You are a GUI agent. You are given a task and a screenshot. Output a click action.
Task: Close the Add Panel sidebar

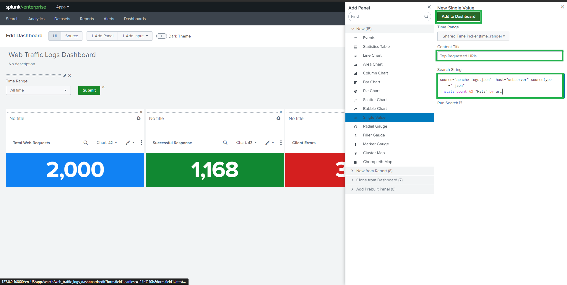429,7
